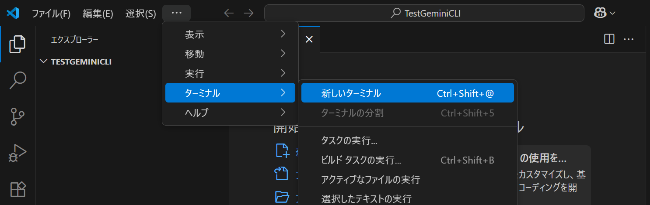Click the go back arrow
The image size is (650, 205).
click(x=229, y=13)
